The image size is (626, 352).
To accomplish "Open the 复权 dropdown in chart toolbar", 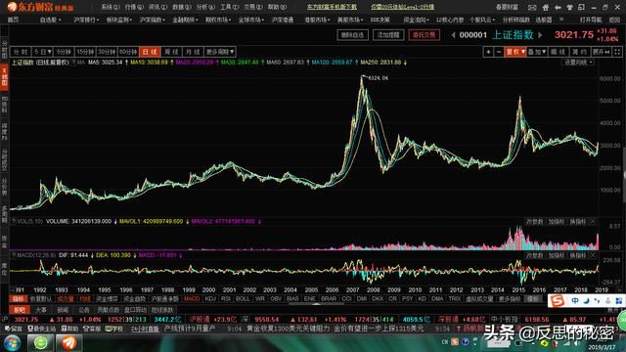I will coord(515,52).
